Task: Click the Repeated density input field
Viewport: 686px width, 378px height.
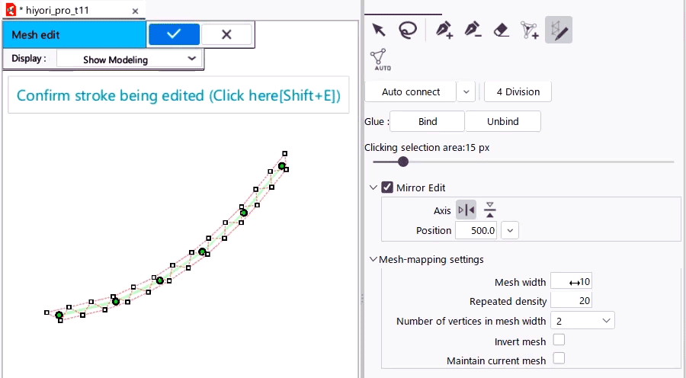Action: point(572,301)
